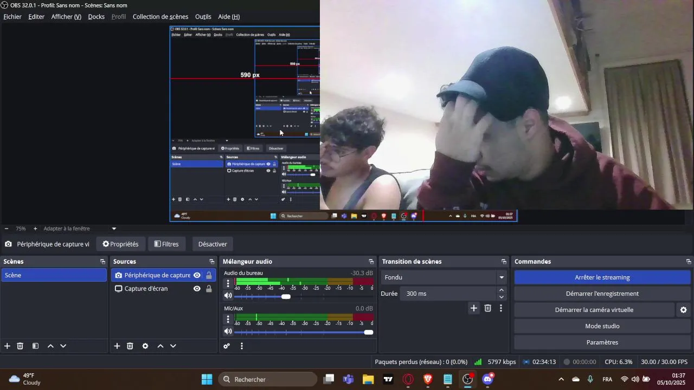Select Scène in scenes list
694x390 pixels.
(54, 275)
